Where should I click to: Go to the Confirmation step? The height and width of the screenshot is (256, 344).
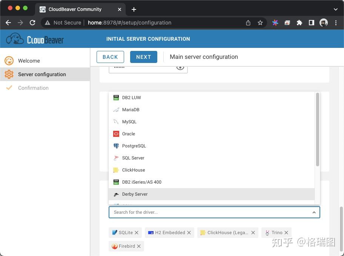click(x=45, y=88)
